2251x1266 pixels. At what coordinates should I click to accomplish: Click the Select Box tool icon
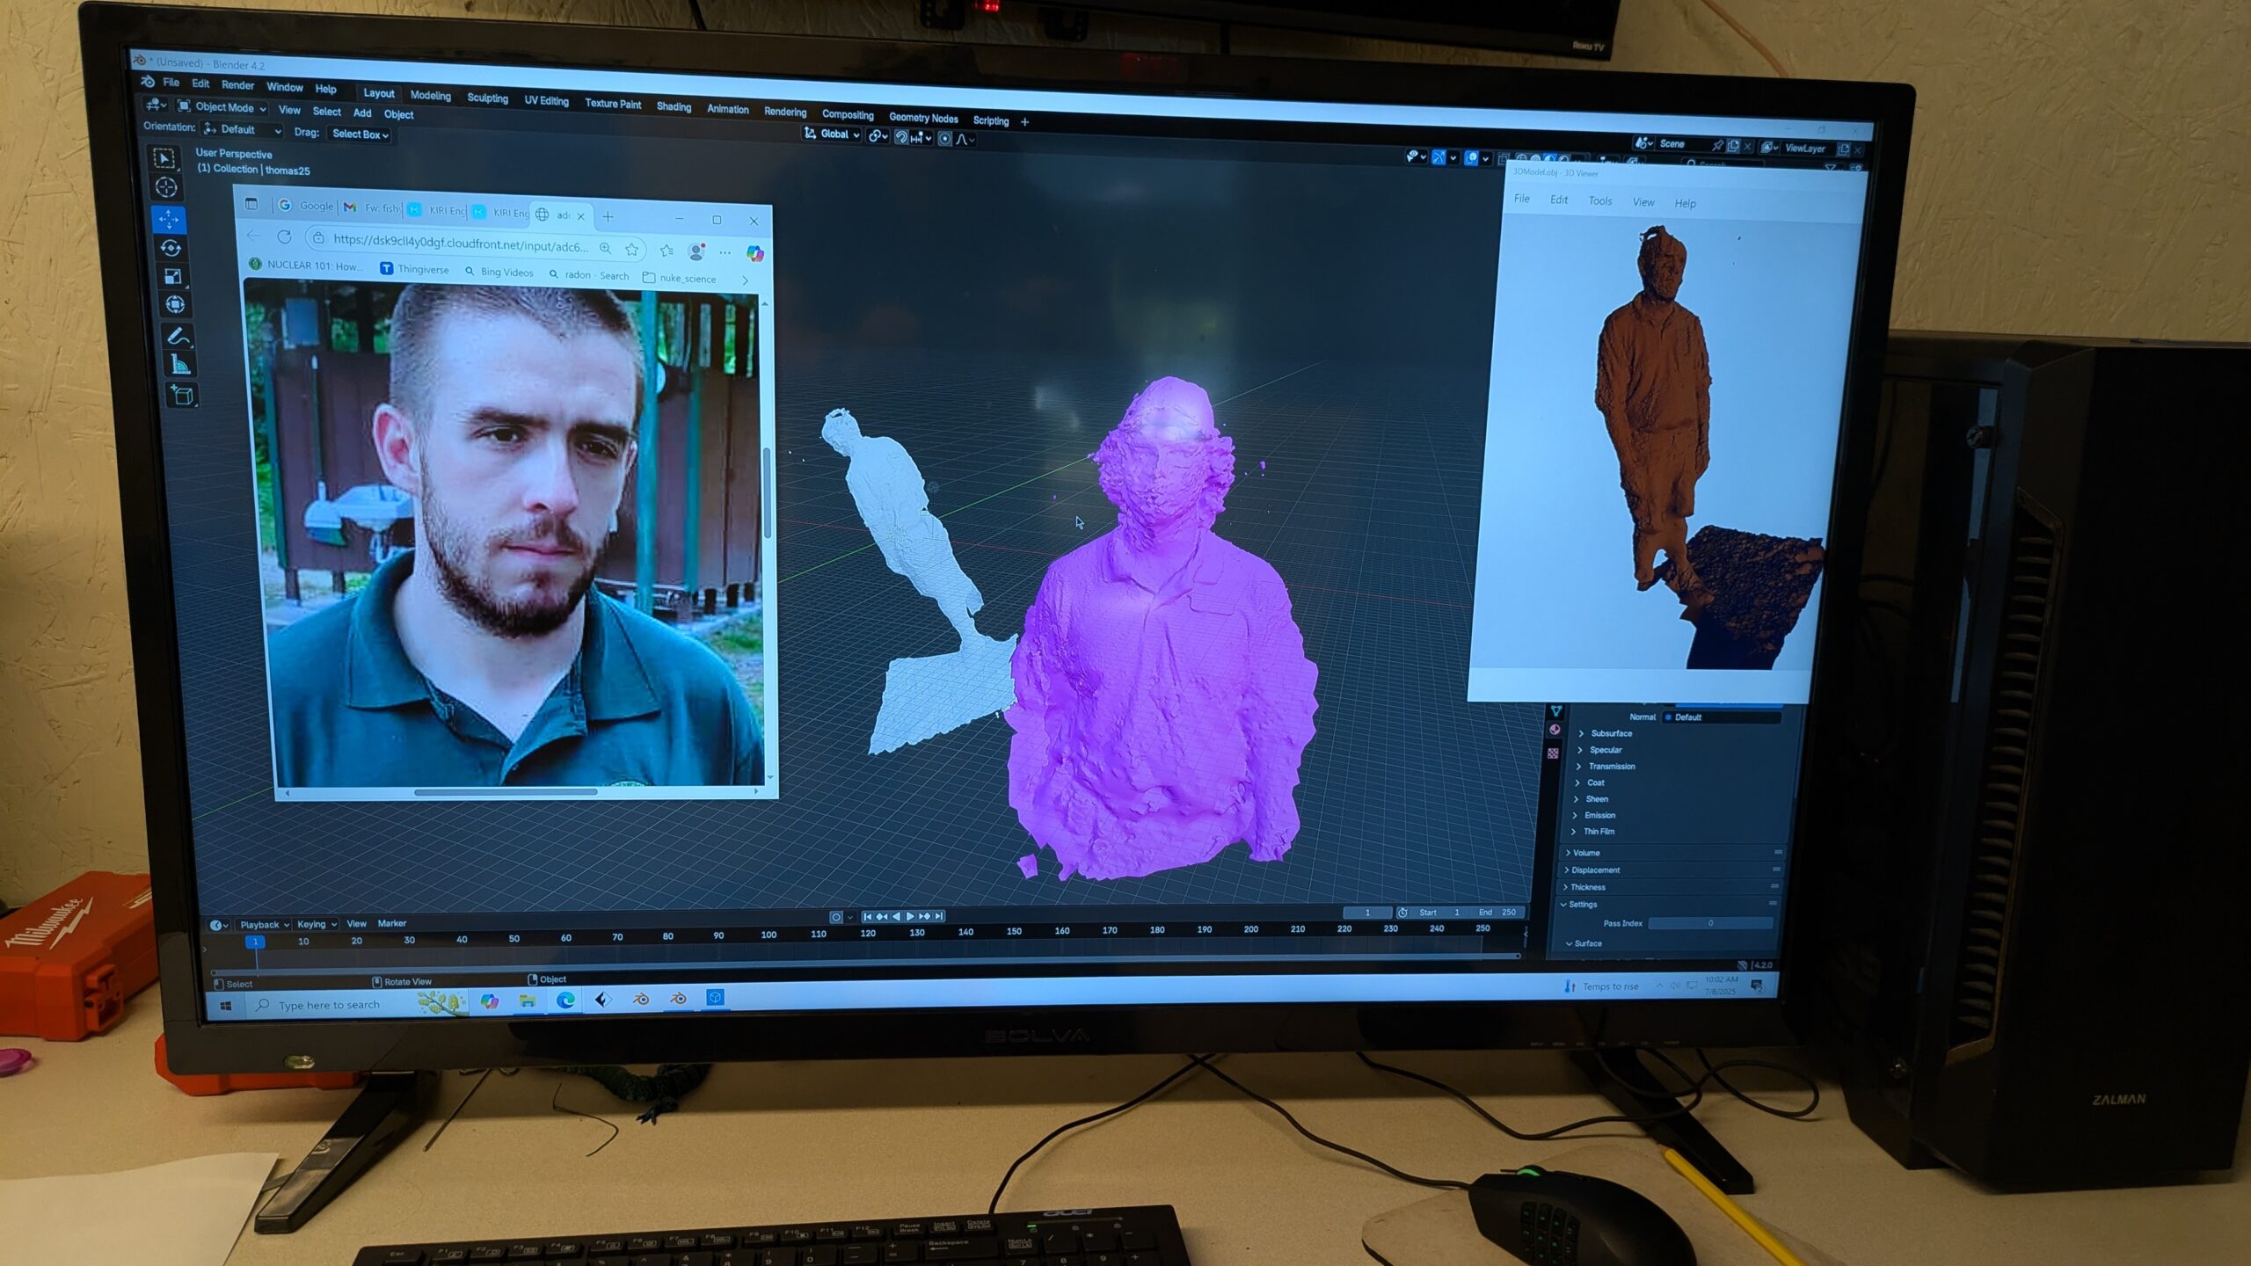click(x=164, y=157)
